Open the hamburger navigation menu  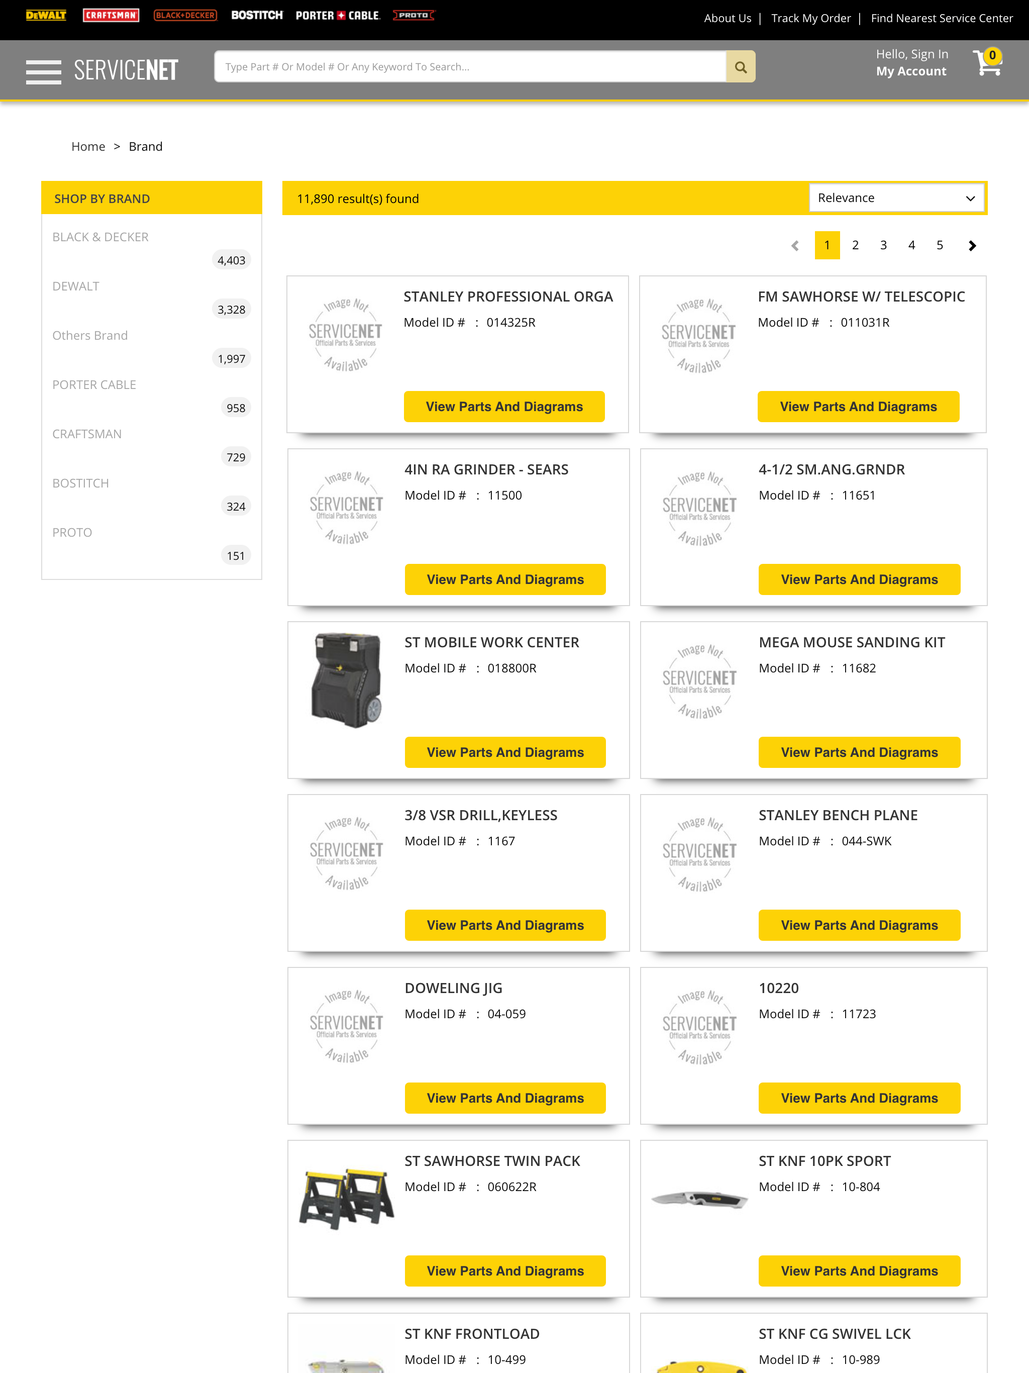43,72
